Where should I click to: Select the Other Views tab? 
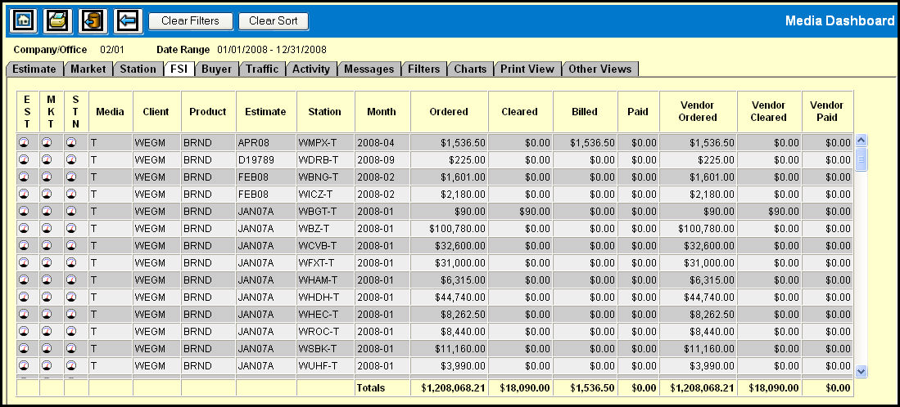(x=600, y=69)
